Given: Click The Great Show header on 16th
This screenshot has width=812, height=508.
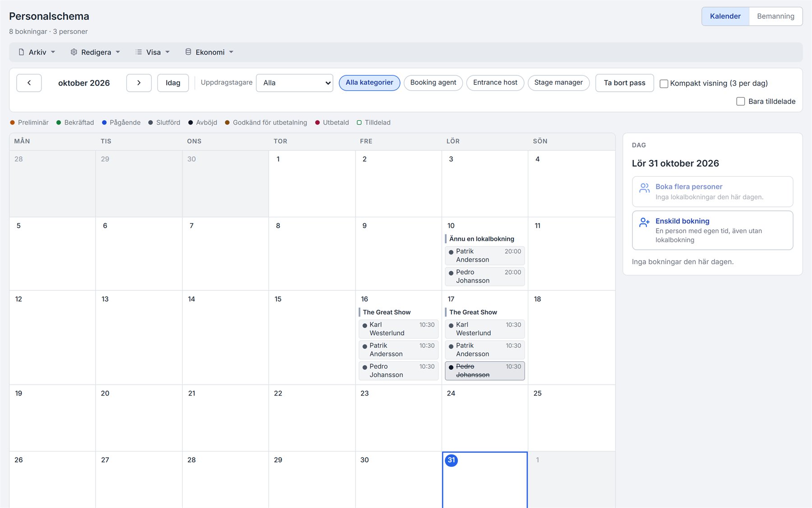Looking at the screenshot, I should [x=387, y=312].
